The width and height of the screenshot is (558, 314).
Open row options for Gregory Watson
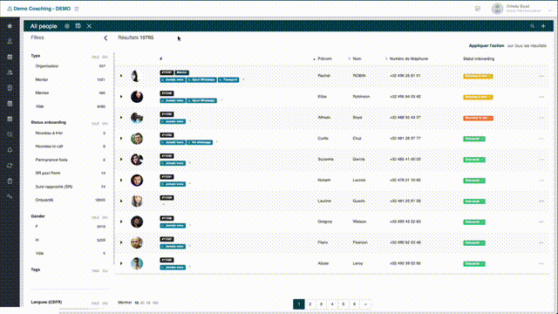pyautogui.click(x=541, y=222)
